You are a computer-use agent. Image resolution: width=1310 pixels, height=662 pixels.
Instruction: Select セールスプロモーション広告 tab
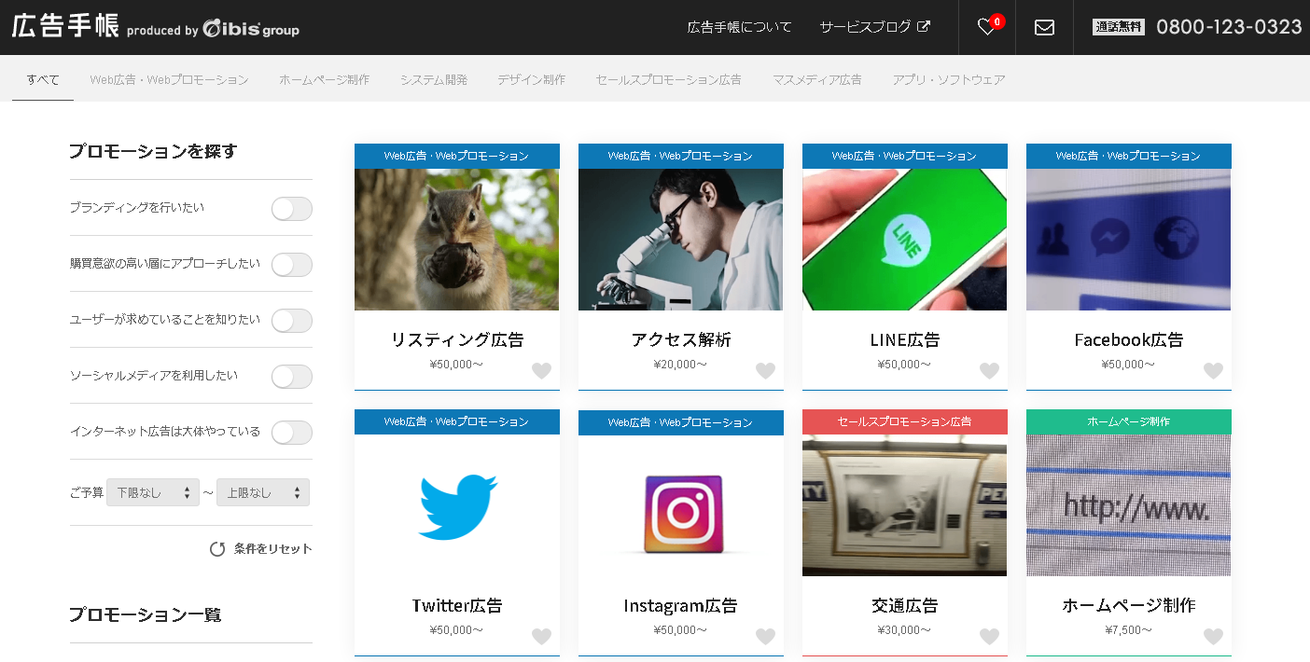[668, 79]
